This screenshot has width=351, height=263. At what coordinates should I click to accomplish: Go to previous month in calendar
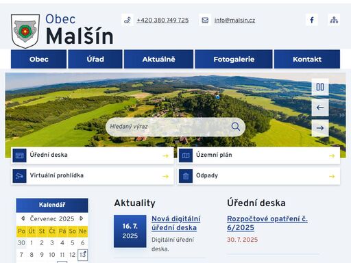pyautogui.click(x=23, y=218)
